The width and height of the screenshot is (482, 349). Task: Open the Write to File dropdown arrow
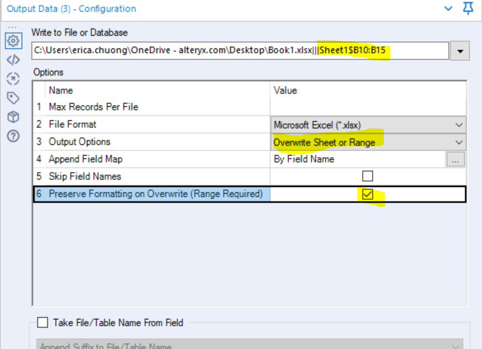[x=459, y=52]
